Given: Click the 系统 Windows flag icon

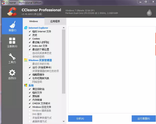Looking at the screenshot, I should click(26, 85).
